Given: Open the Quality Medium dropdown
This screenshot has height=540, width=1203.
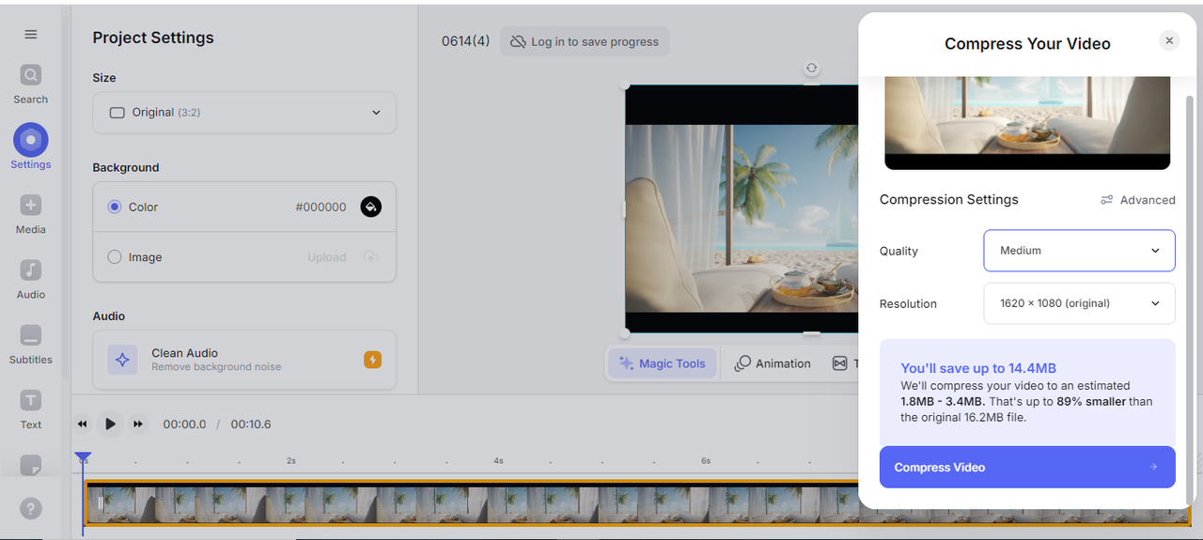Looking at the screenshot, I should tap(1079, 251).
